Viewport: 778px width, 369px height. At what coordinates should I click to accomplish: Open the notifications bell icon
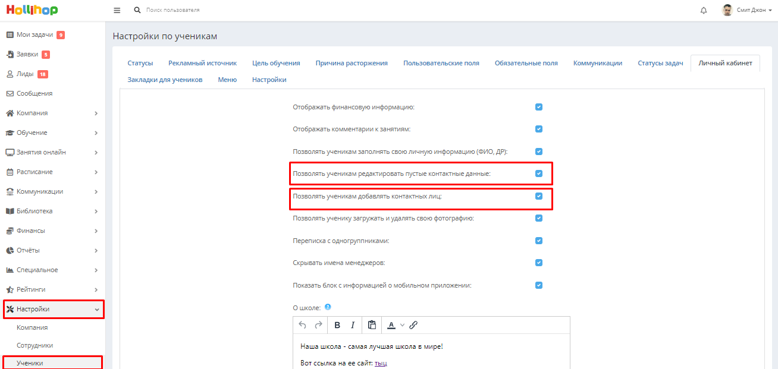(x=704, y=11)
